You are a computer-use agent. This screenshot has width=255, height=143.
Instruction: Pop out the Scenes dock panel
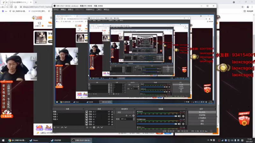point(83,109)
